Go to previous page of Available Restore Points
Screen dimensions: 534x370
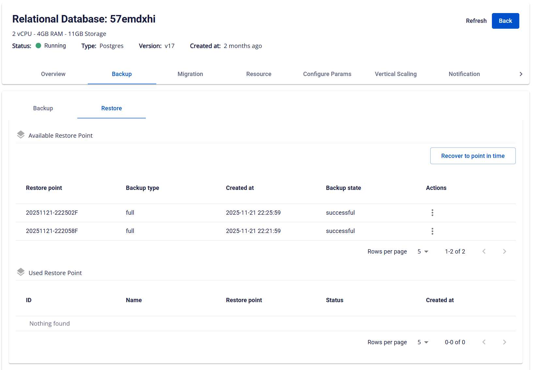click(x=484, y=251)
